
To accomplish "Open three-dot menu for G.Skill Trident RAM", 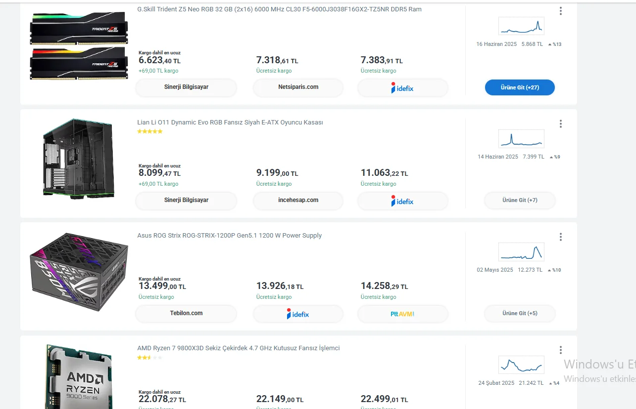I will click(x=560, y=11).
